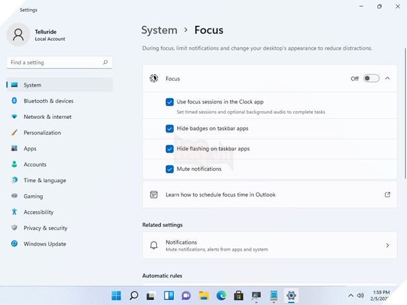Open Learn how to schedule focus time in Outlook
This screenshot has height=305, width=407.
click(x=269, y=195)
